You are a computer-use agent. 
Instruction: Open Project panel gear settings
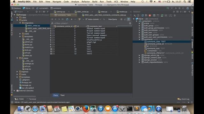pos(44,12)
